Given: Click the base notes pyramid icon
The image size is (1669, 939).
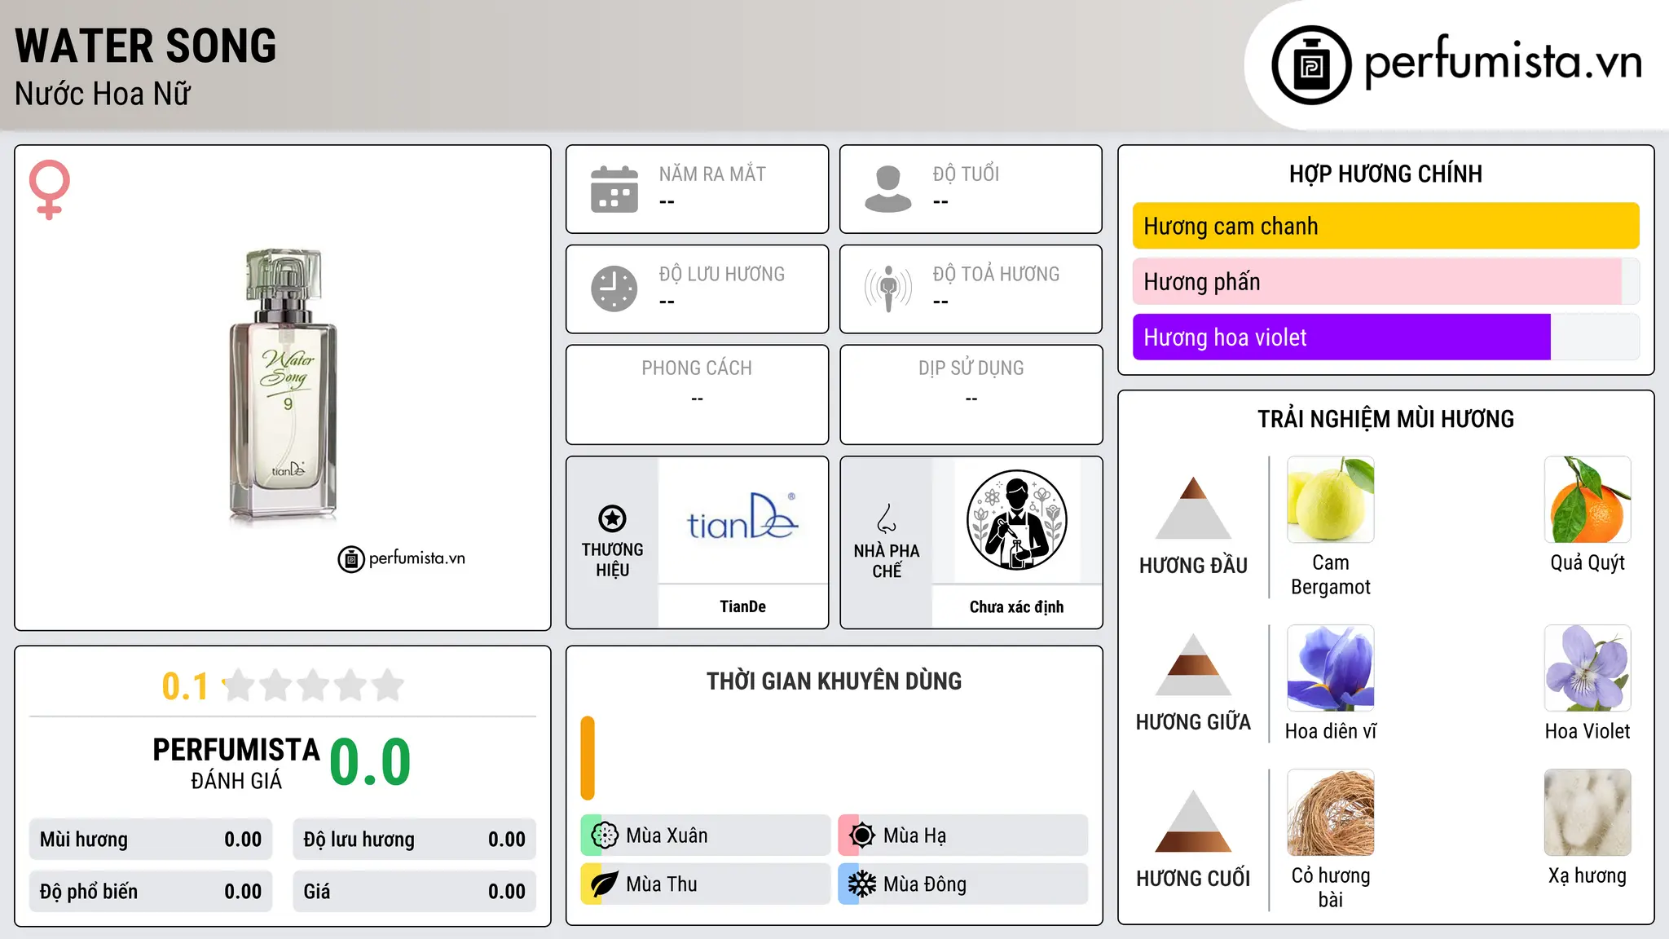Looking at the screenshot, I should click(x=1193, y=821).
